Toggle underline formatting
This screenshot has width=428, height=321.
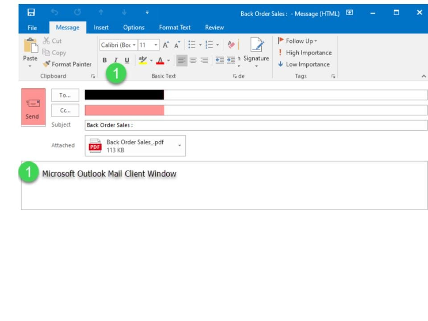[x=127, y=60]
